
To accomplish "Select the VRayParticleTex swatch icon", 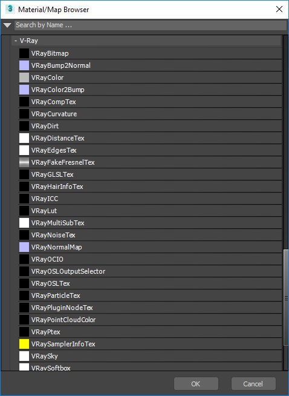I will point(24,295).
